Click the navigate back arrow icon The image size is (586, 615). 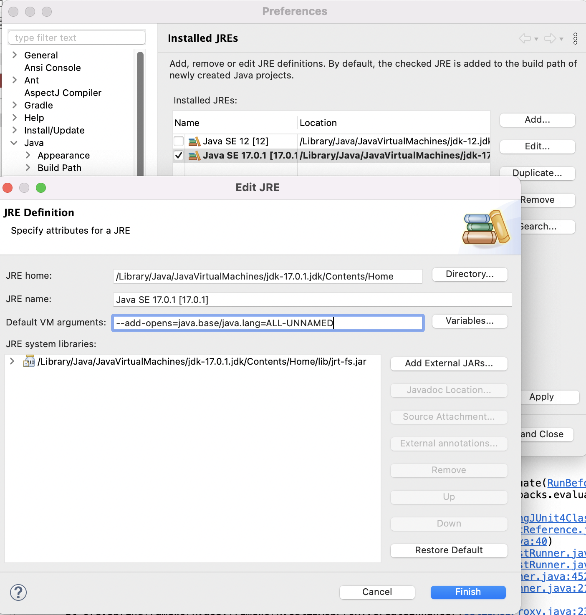pyautogui.click(x=524, y=38)
